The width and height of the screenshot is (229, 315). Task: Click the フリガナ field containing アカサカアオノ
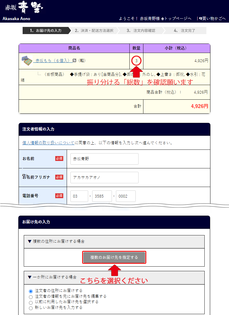pos(104,178)
